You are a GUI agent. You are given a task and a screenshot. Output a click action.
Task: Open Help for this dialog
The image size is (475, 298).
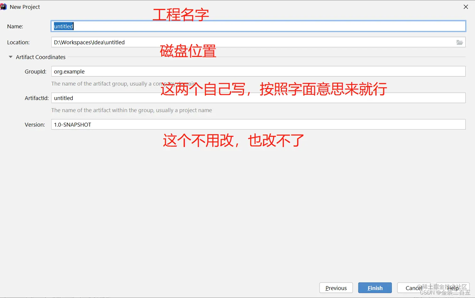pyautogui.click(x=453, y=288)
